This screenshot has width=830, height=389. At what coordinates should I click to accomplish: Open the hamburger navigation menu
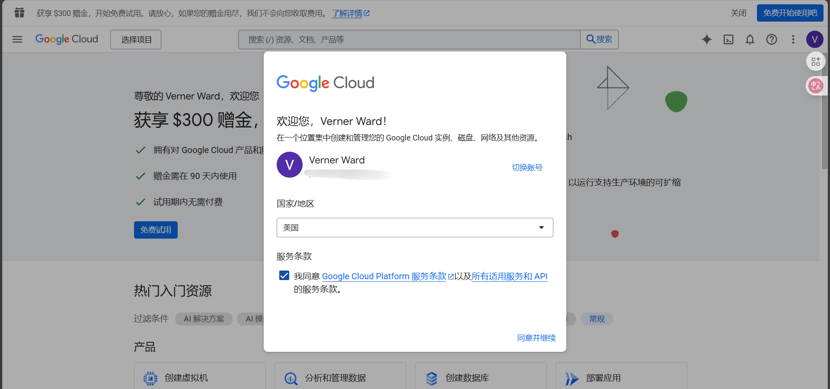tap(17, 39)
